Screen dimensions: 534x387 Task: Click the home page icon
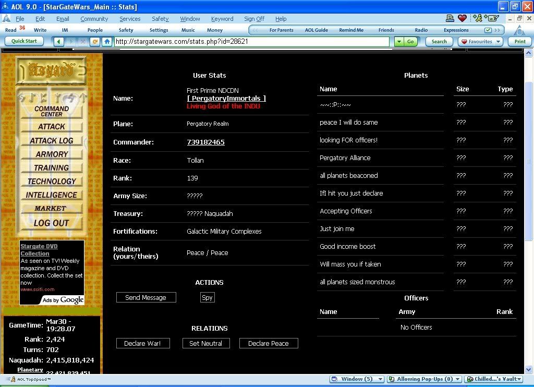click(x=107, y=42)
